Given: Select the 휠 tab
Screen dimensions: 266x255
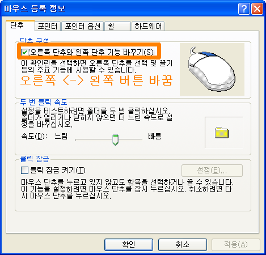Looking at the screenshot, I should pyautogui.click(x=117, y=26).
